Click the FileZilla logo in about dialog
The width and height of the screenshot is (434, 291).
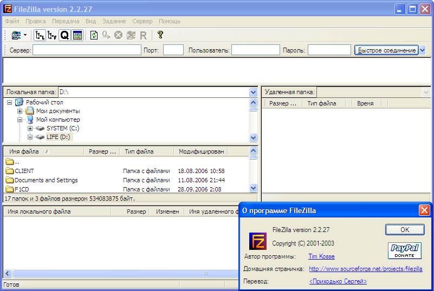coord(258,241)
